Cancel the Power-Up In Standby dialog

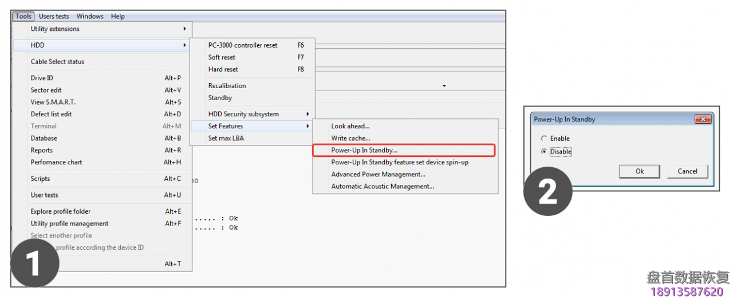click(687, 171)
